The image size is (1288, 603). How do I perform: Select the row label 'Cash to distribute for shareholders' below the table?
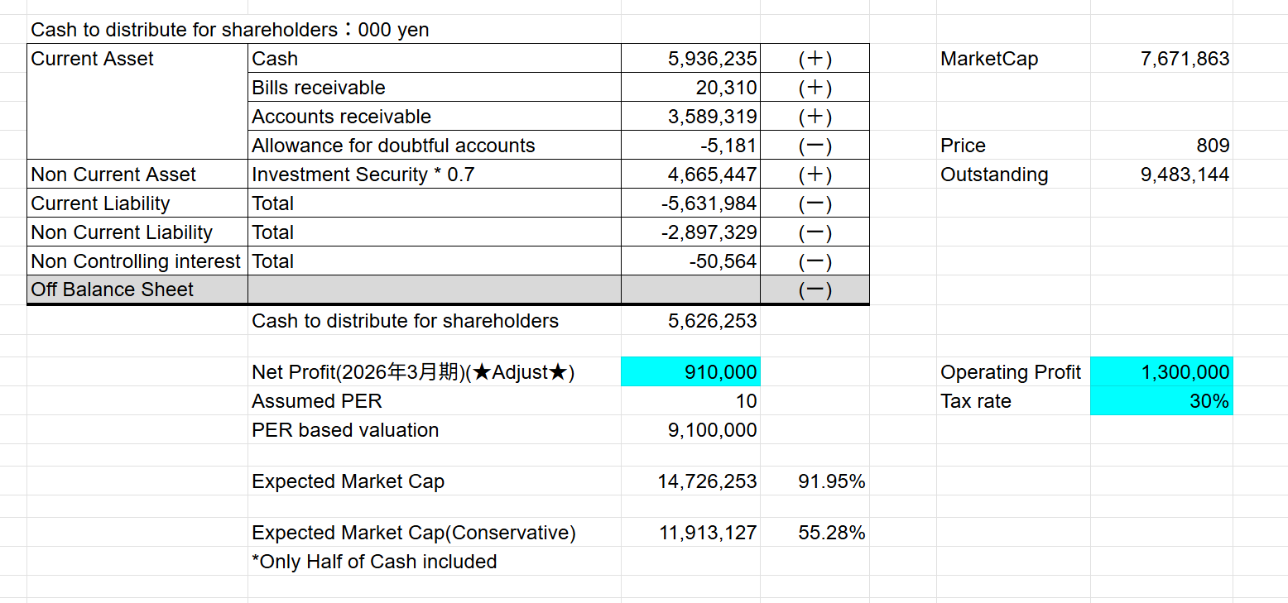click(406, 321)
